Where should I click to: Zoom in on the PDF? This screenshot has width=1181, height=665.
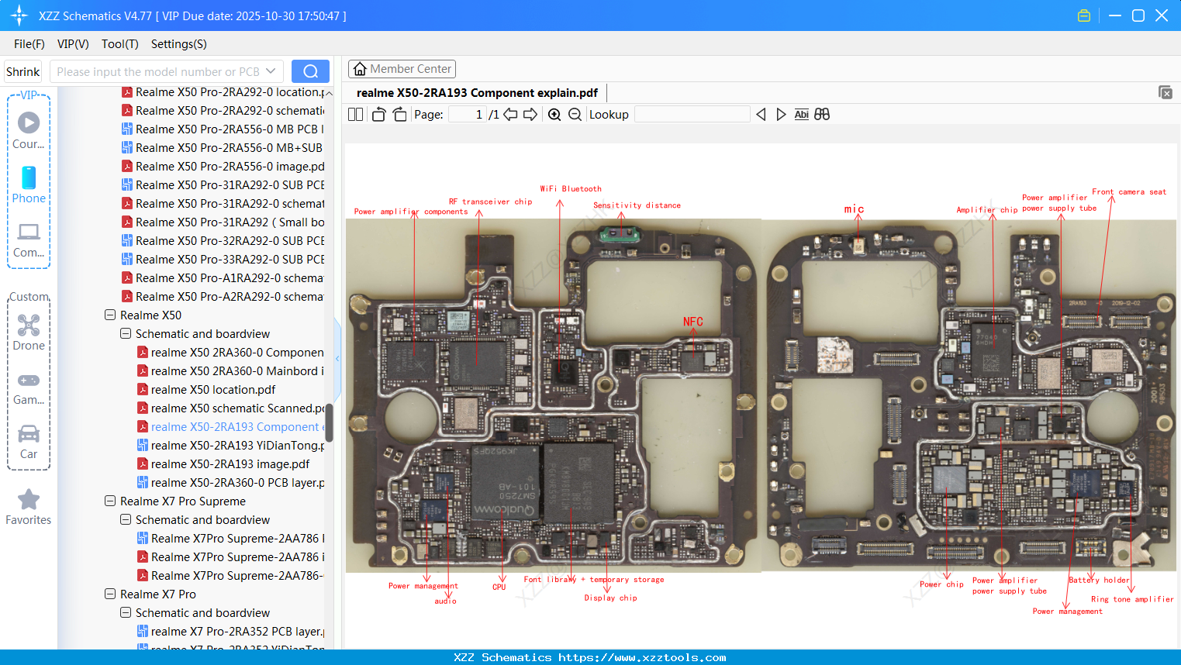pyautogui.click(x=554, y=115)
